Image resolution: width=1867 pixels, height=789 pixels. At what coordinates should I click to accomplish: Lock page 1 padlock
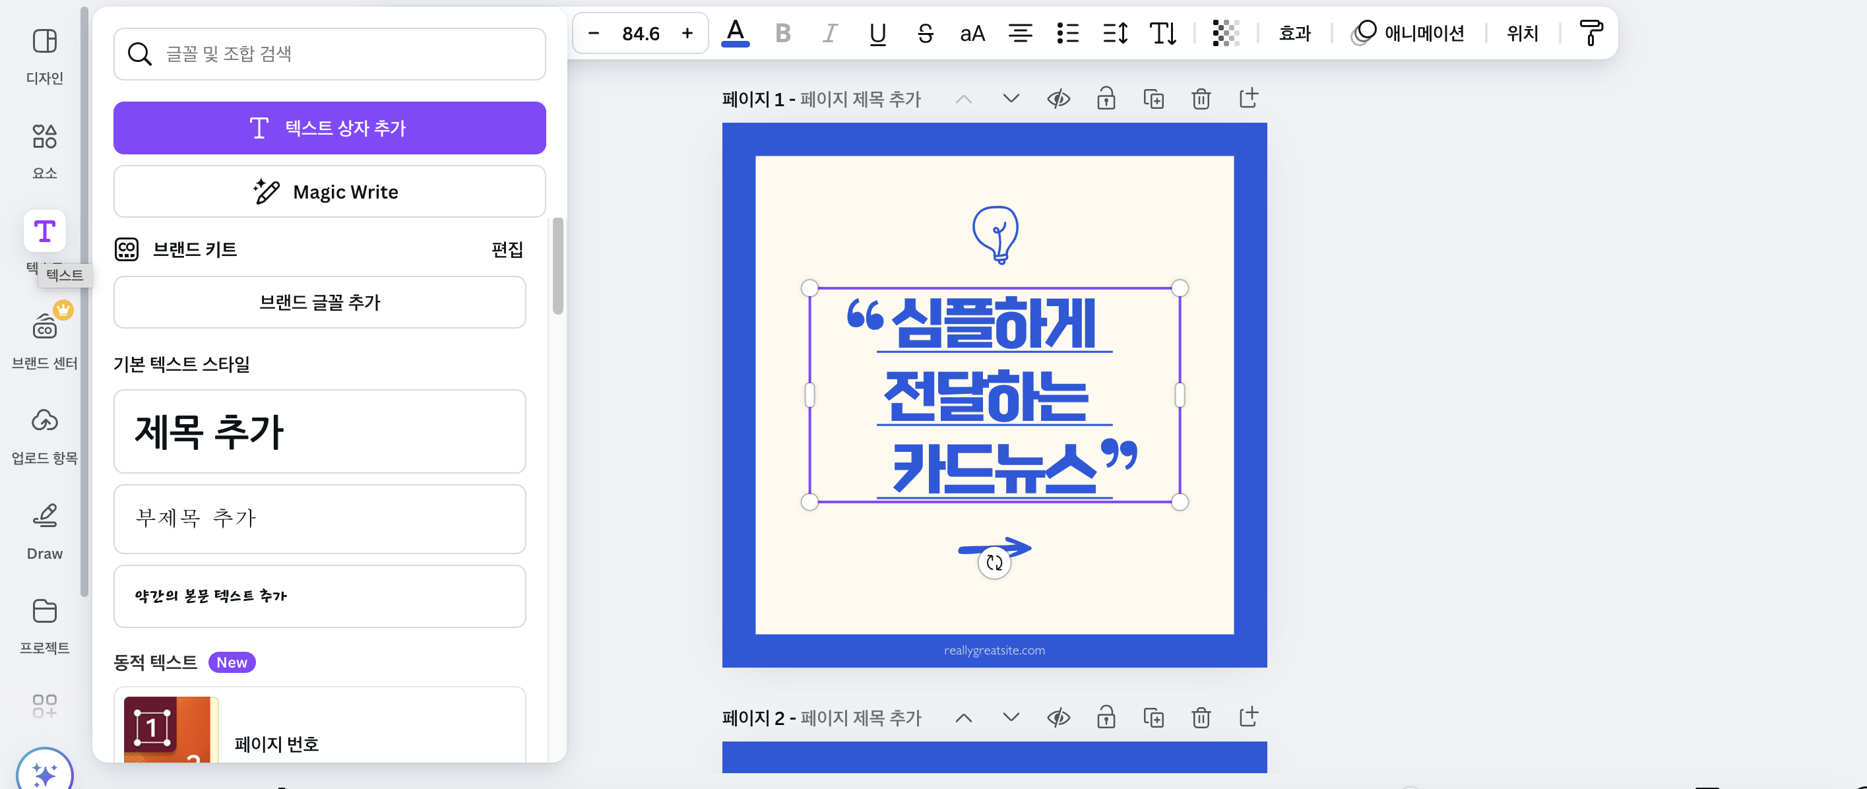[1106, 98]
